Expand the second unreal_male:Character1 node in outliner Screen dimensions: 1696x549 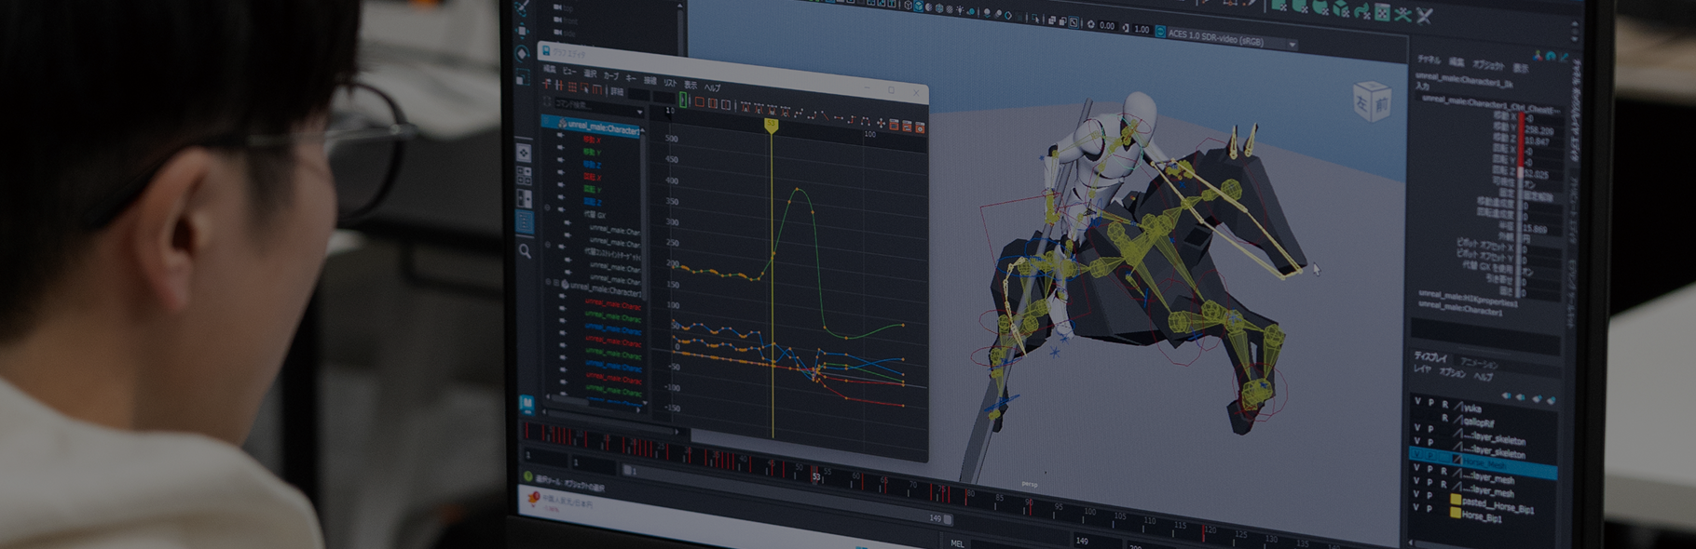[548, 282]
